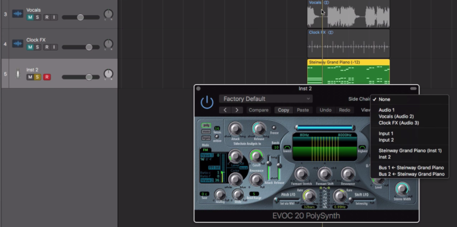The height and width of the screenshot is (227, 457).
Task: Select Input 1 in Side Chain menu
Action: pos(410,134)
